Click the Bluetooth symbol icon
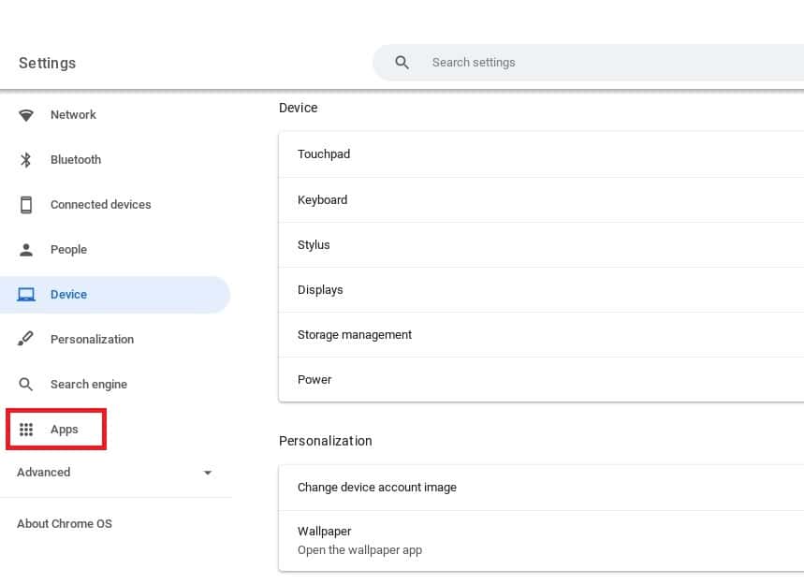Viewport: 804px width, 584px height. point(25,160)
